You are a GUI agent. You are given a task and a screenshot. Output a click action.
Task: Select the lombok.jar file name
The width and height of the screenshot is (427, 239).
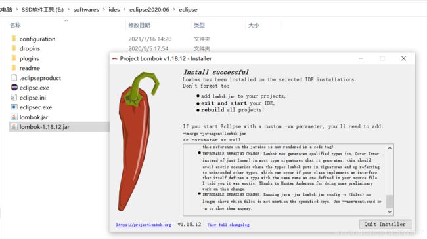pos(34,117)
